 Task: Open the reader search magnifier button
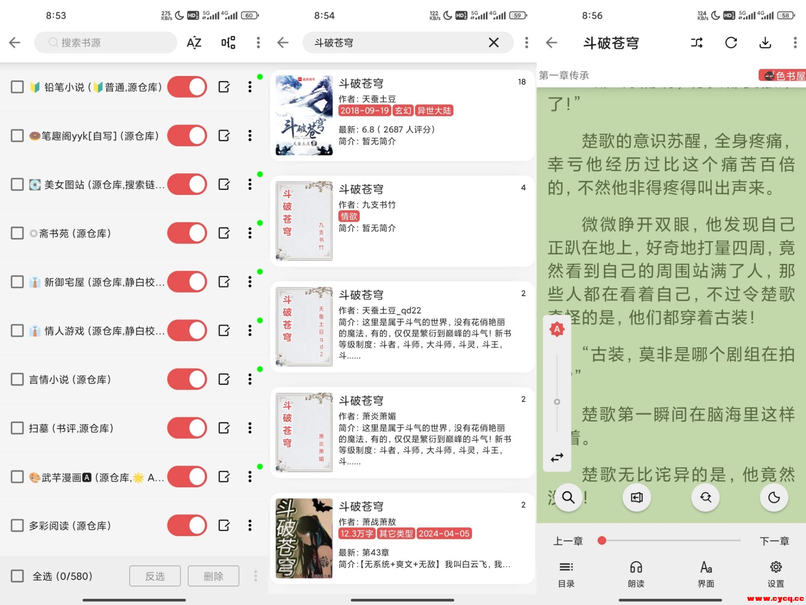568,497
